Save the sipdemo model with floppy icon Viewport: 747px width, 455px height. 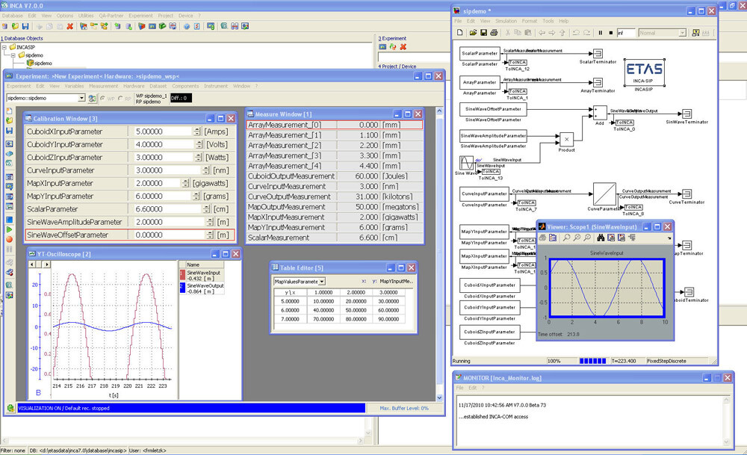(483, 33)
